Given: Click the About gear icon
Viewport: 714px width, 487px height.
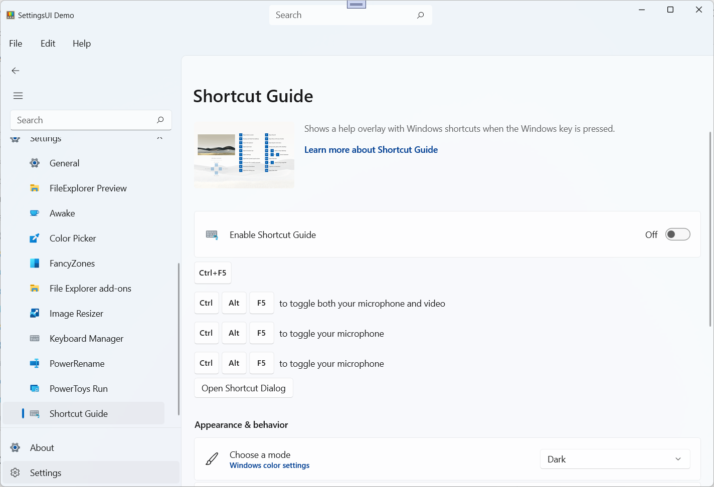Looking at the screenshot, I should 16,447.
